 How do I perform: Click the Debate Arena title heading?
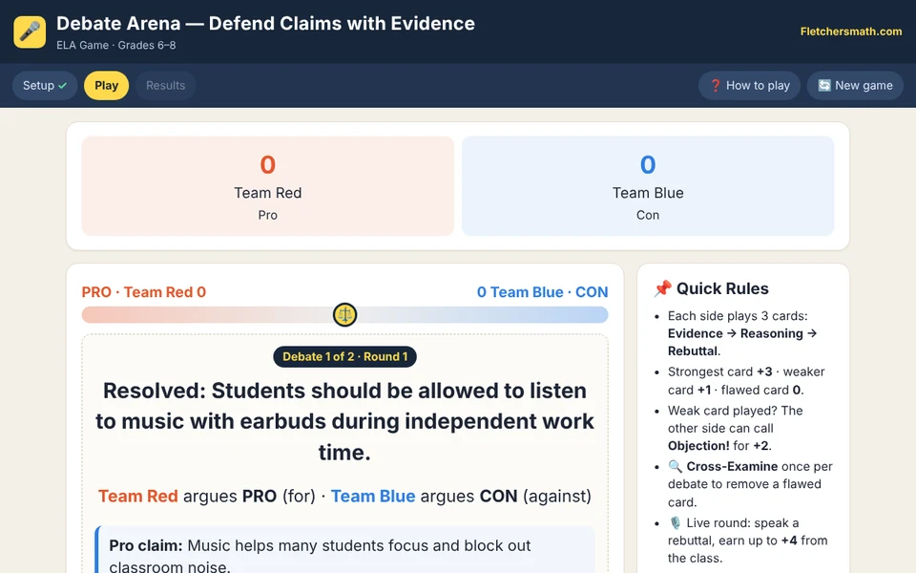266,23
